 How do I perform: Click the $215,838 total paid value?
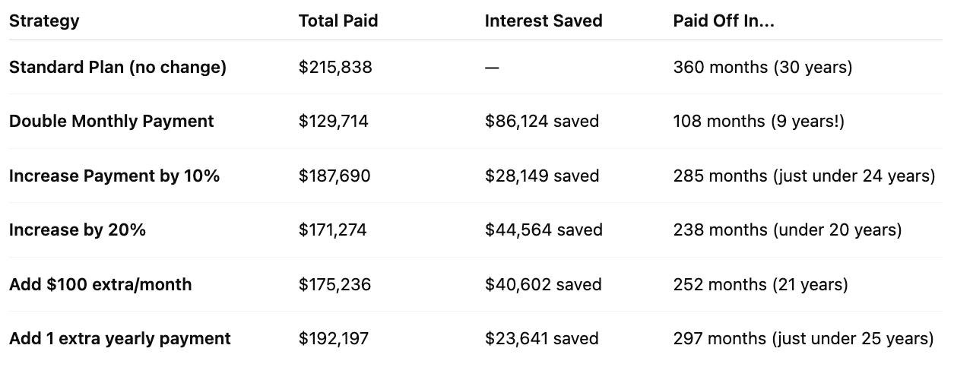click(335, 67)
